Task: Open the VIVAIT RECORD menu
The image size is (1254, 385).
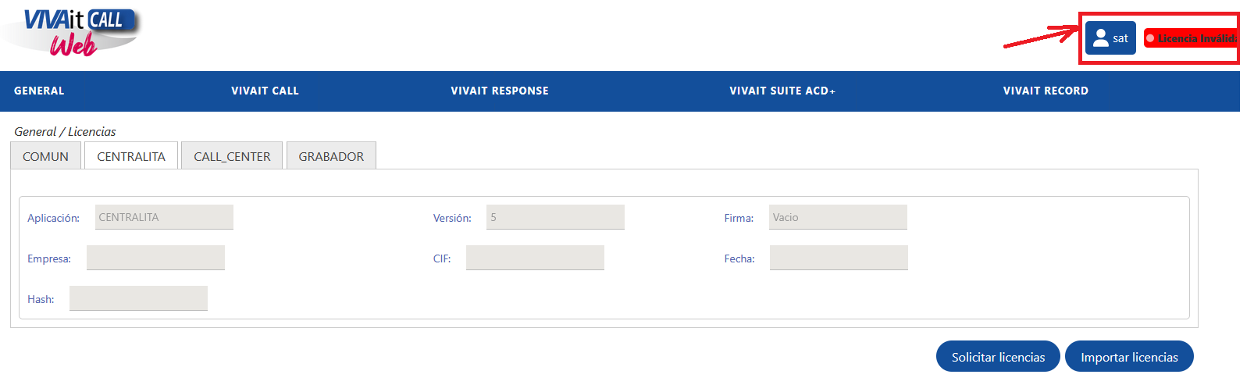Action: 1046,91
